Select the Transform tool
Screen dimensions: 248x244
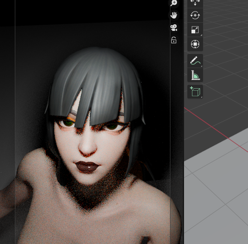click(x=195, y=44)
